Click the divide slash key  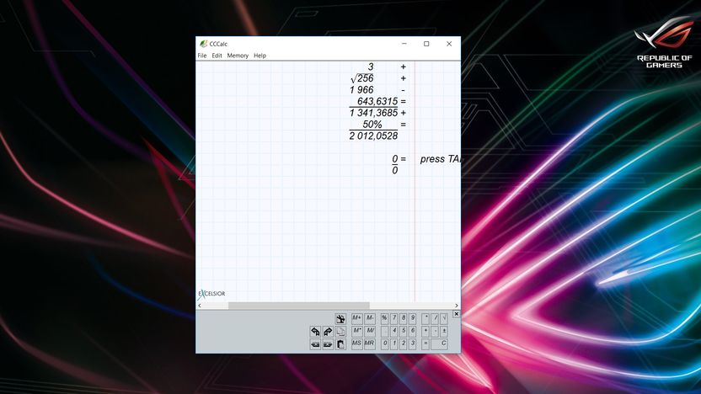click(x=435, y=319)
